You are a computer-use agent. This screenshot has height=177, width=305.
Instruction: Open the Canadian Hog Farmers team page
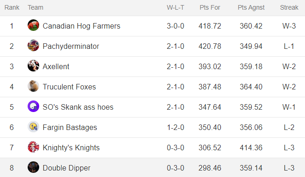coord(82,26)
